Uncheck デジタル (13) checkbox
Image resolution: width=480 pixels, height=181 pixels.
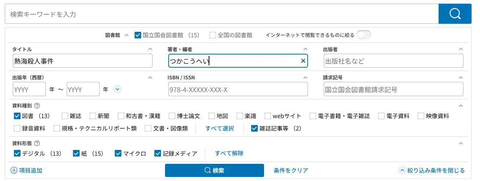pyautogui.click(x=17, y=153)
